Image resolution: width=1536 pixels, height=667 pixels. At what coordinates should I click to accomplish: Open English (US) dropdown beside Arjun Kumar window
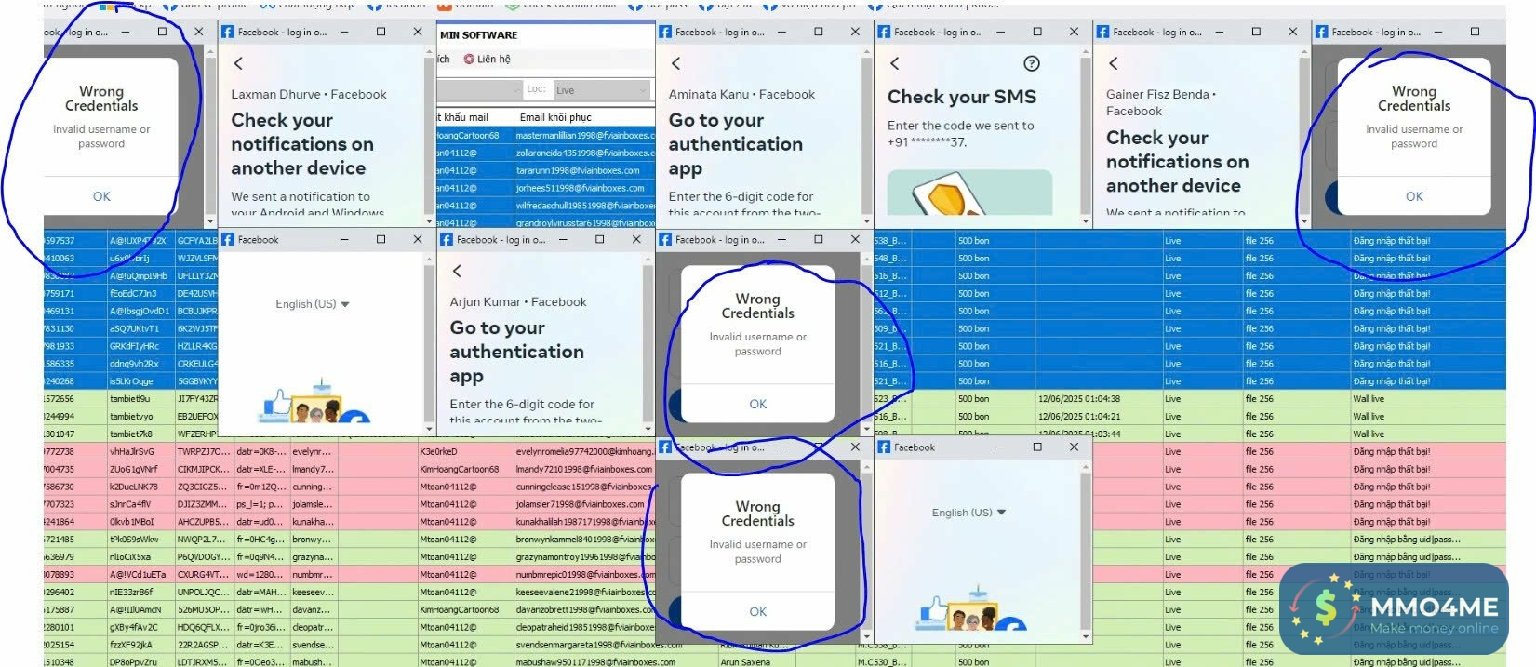312,304
